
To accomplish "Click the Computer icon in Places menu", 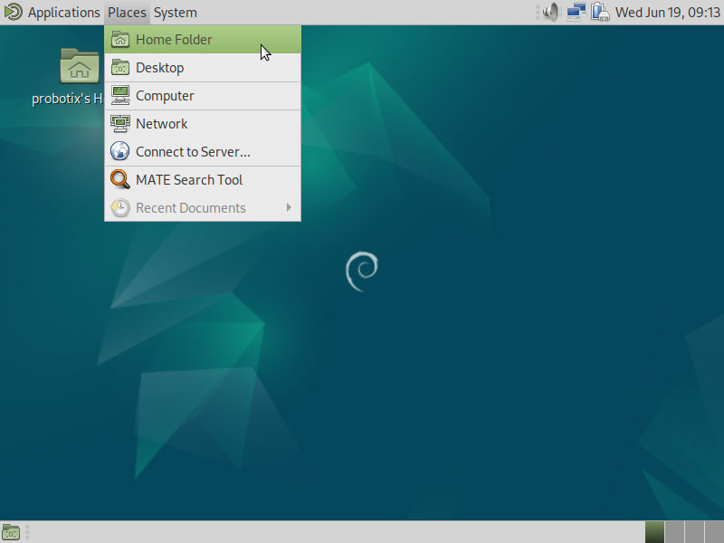I will coord(120,96).
